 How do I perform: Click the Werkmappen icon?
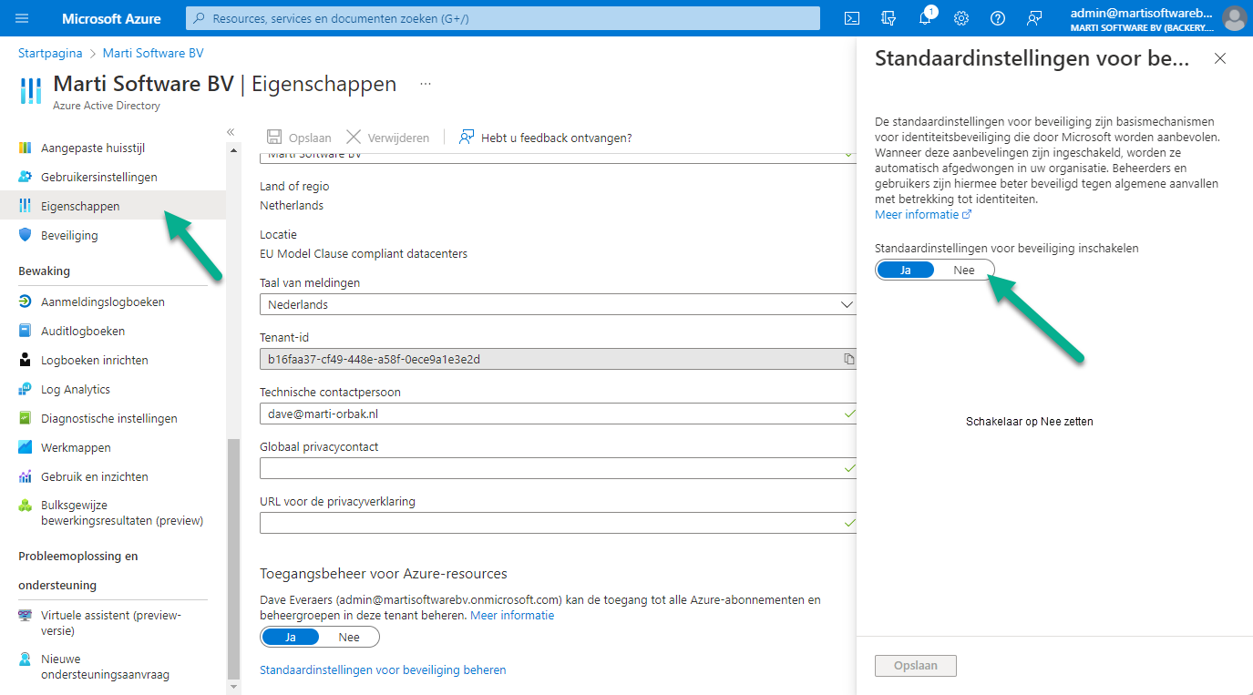point(25,447)
